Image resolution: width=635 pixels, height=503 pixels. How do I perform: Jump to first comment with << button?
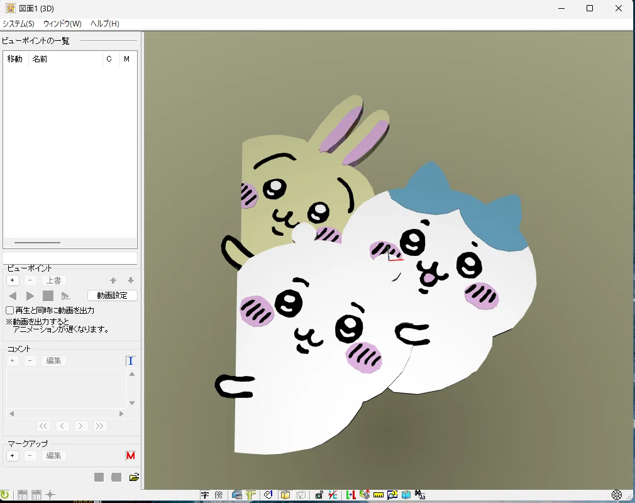[x=43, y=426]
